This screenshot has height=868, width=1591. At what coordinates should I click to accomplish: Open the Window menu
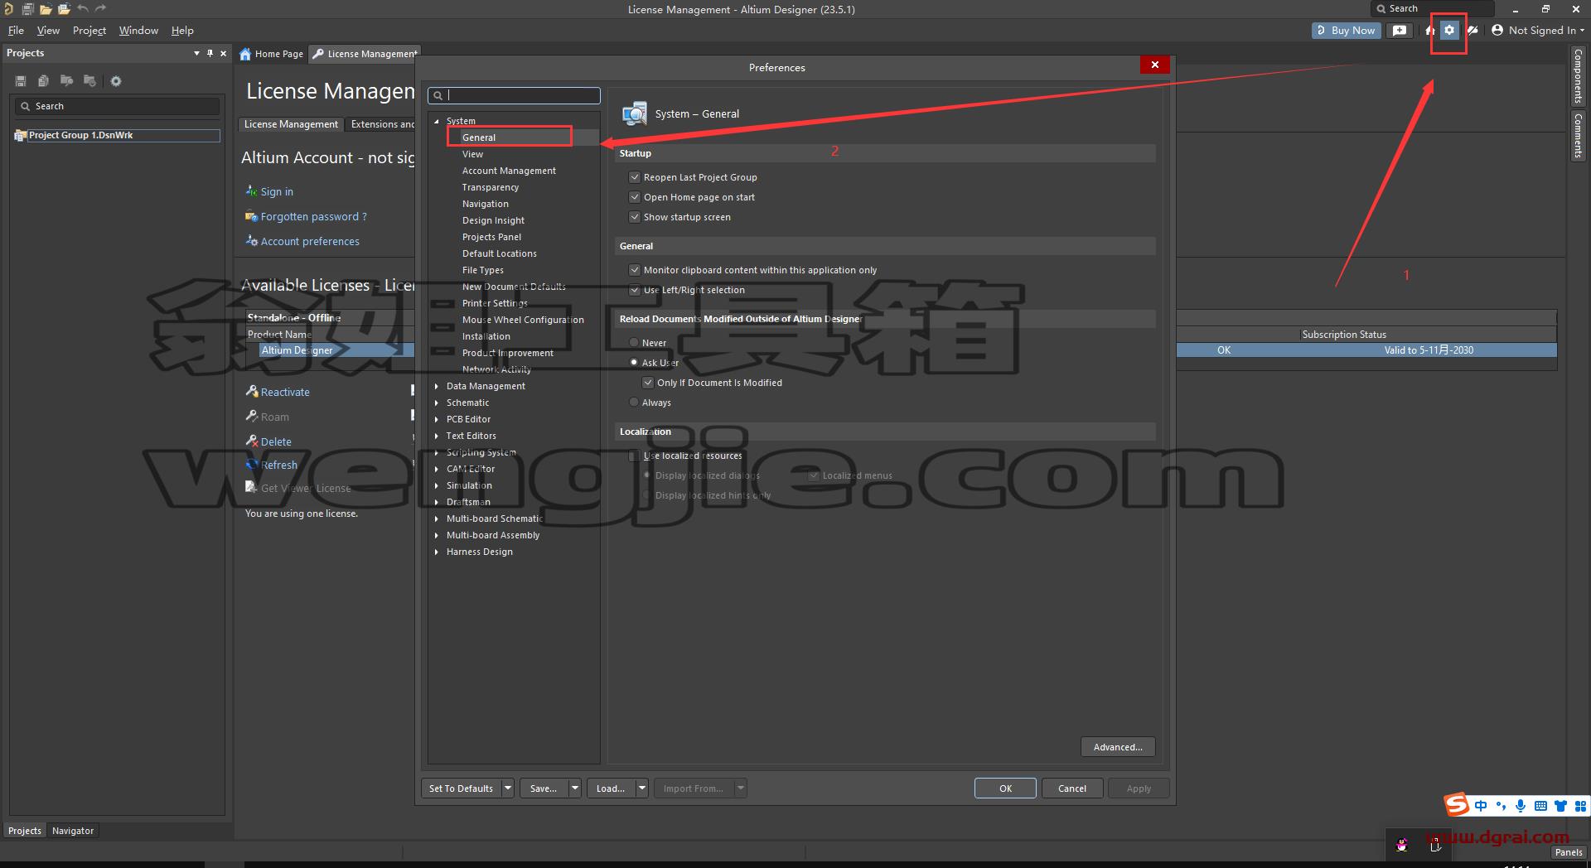tap(138, 31)
